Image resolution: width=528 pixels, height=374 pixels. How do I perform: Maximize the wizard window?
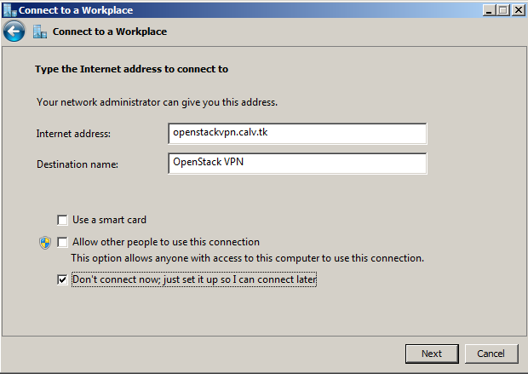click(502, 9)
